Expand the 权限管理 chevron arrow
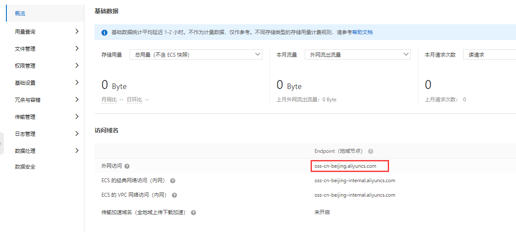Viewport: 516px width, 232px height. pyautogui.click(x=77, y=65)
